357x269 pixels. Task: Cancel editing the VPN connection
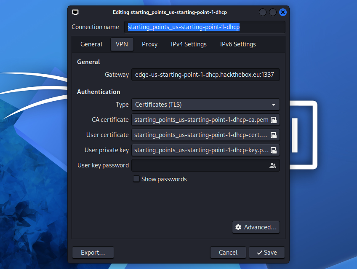228,253
